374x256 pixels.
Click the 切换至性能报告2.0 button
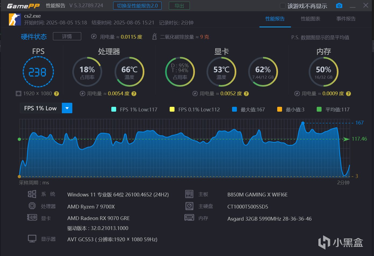(x=137, y=6)
